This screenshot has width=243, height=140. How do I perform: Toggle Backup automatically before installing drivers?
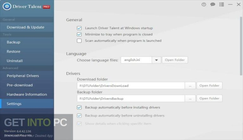tap(79, 107)
